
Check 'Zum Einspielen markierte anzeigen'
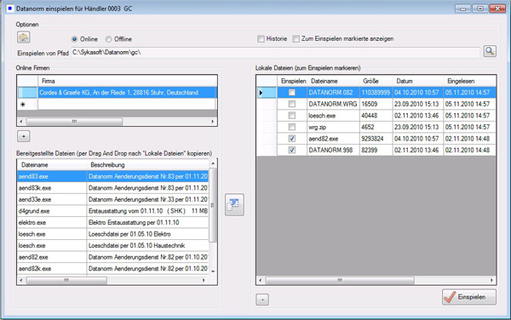point(296,39)
